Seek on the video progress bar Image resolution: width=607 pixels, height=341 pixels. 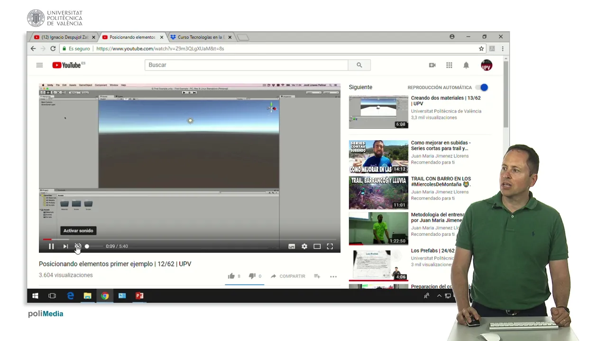(190, 239)
